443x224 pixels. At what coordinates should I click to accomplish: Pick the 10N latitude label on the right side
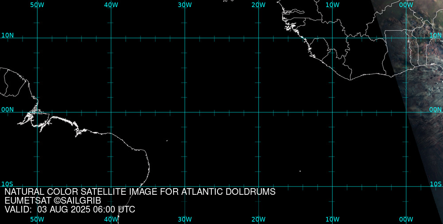[x=435, y=35]
